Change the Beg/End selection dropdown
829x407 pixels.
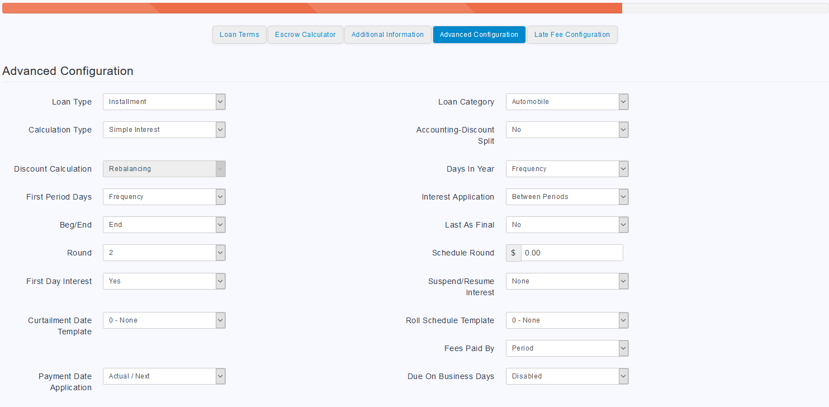[x=164, y=225]
